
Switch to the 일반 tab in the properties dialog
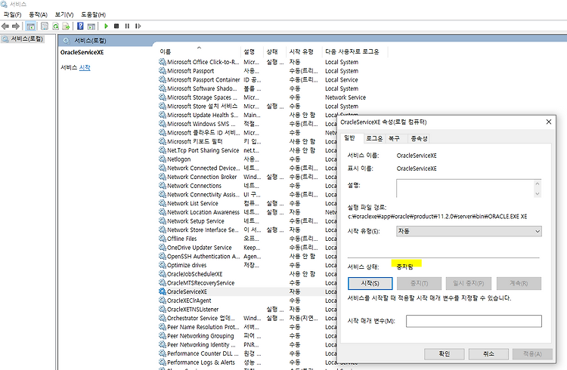point(350,138)
